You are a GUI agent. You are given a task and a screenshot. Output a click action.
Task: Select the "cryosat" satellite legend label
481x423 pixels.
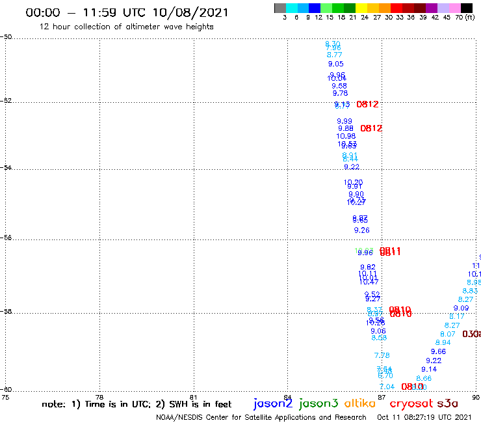pos(411,403)
